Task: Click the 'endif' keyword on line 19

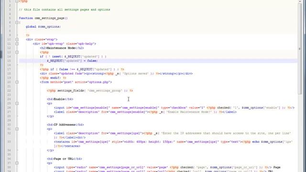Action: click(55, 78)
